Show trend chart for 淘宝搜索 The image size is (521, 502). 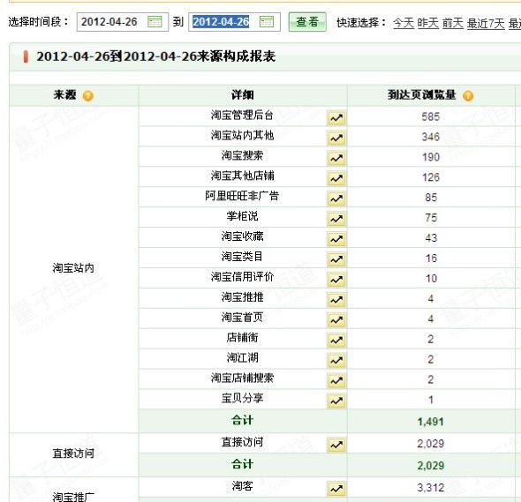tap(336, 159)
